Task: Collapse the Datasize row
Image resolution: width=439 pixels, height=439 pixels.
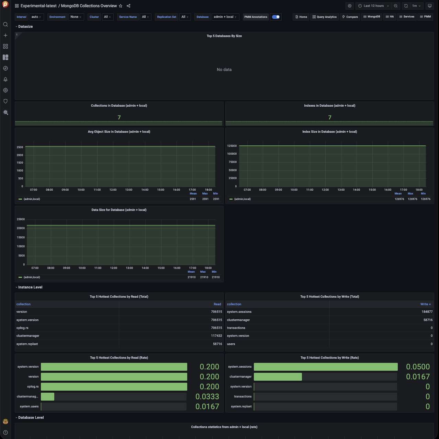Action: [25, 26]
